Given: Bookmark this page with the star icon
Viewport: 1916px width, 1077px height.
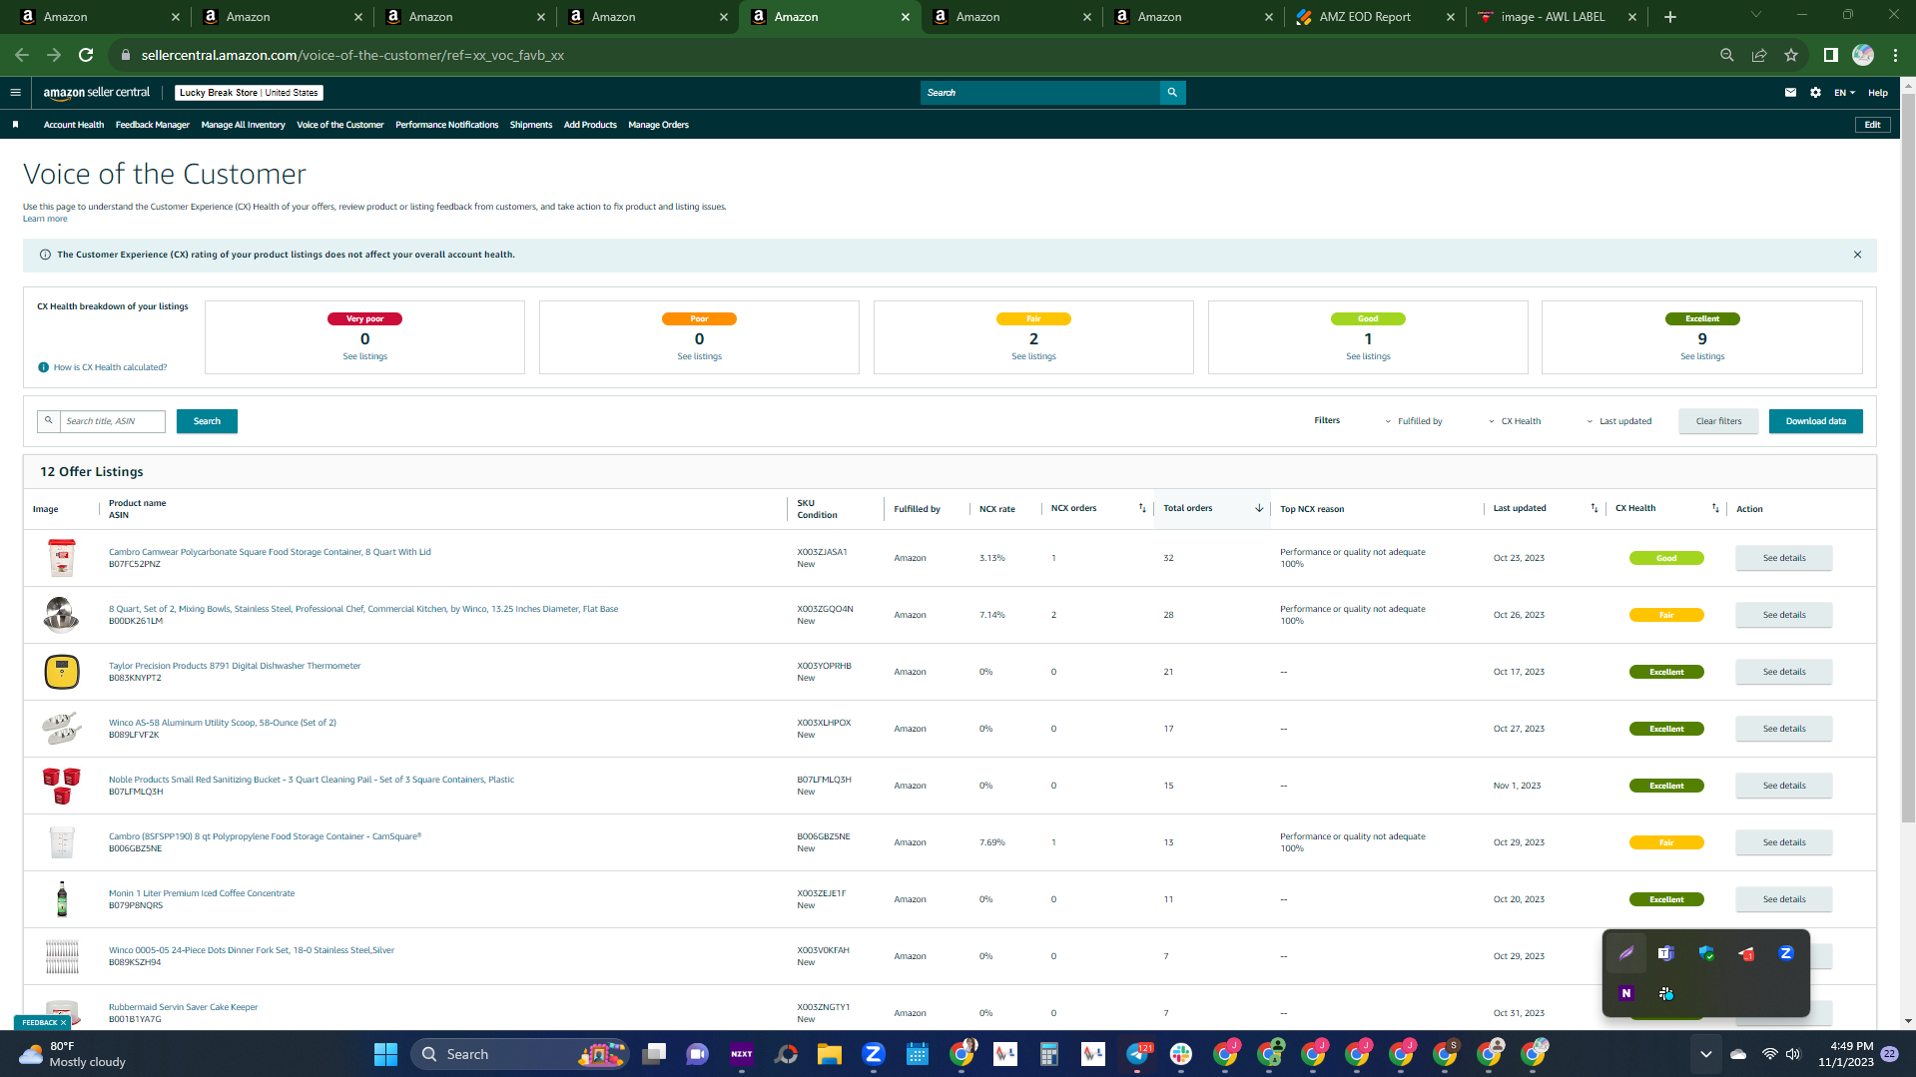Looking at the screenshot, I should pyautogui.click(x=1791, y=55).
